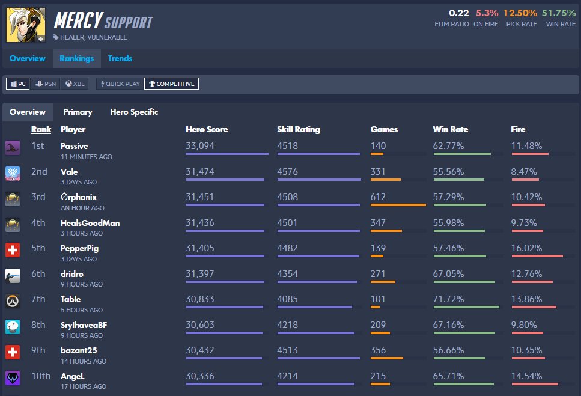
Task: Click the tag icon beside HEALER, VULNERABLE
Action: coord(56,37)
